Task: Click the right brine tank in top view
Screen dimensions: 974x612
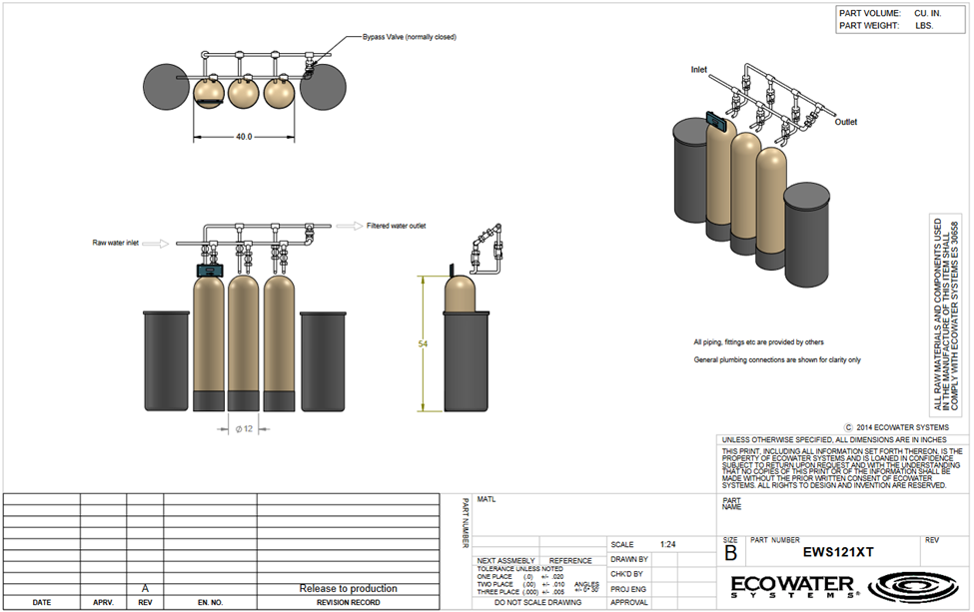Action: tap(323, 87)
